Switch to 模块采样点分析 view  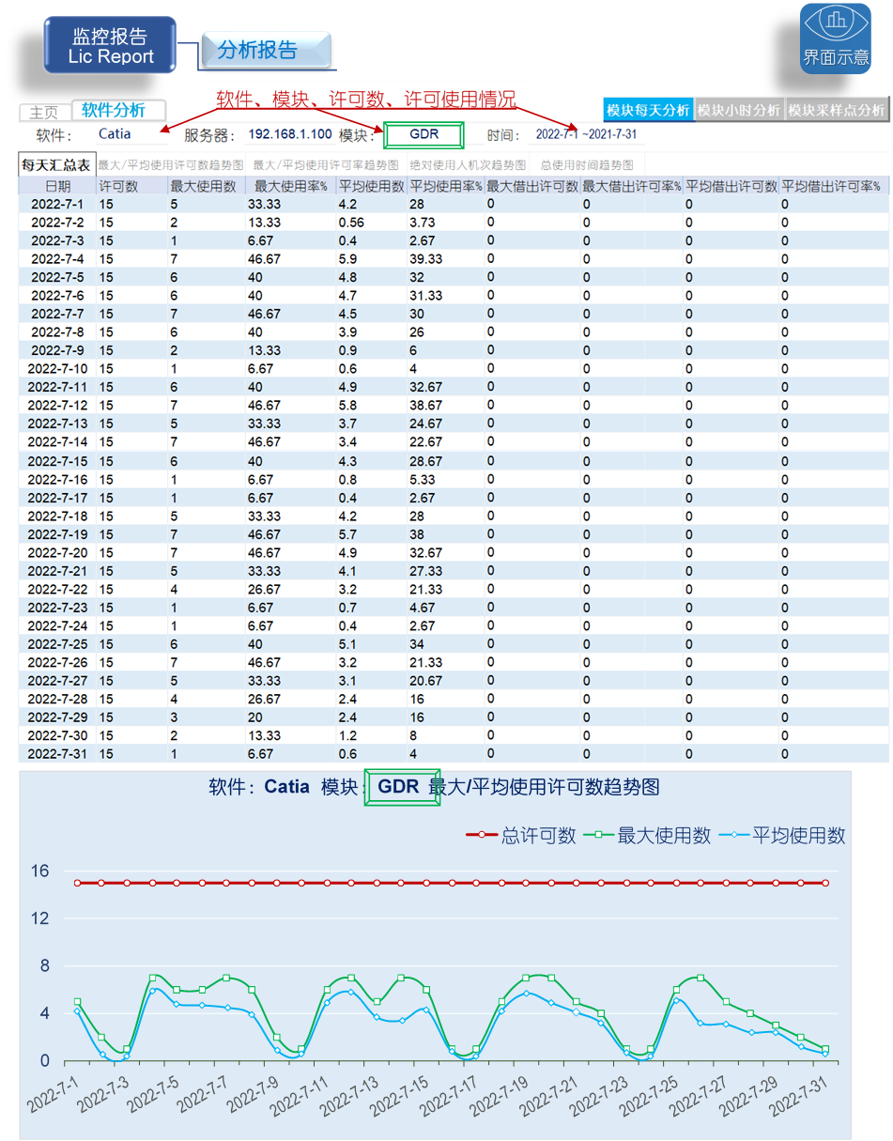(837, 110)
